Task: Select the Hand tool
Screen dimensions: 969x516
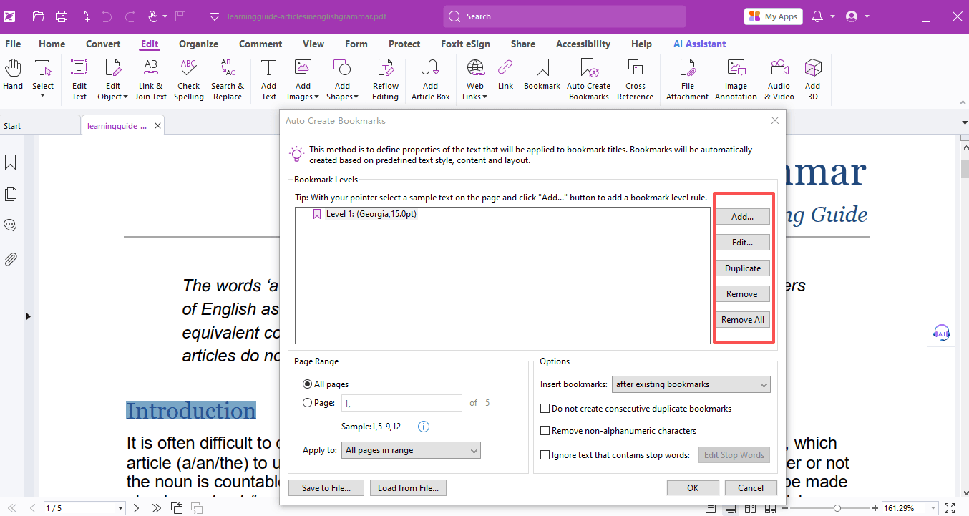Action: coord(13,76)
